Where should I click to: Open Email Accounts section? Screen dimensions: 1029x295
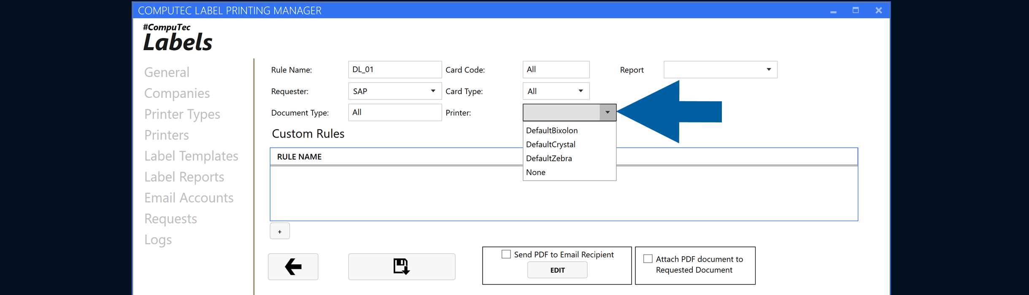(189, 198)
